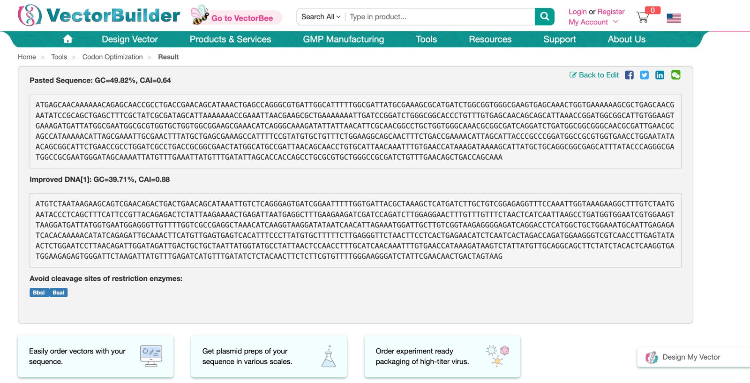Share result on LinkedIn
The image size is (750, 383).
click(x=660, y=75)
